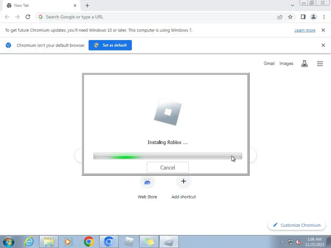331x248 pixels.
Task: Focus the Search Google or type a URL bar
Action: (156, 17)
